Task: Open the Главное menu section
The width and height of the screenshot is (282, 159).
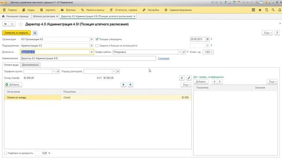Action: click(x=10, y=10)
